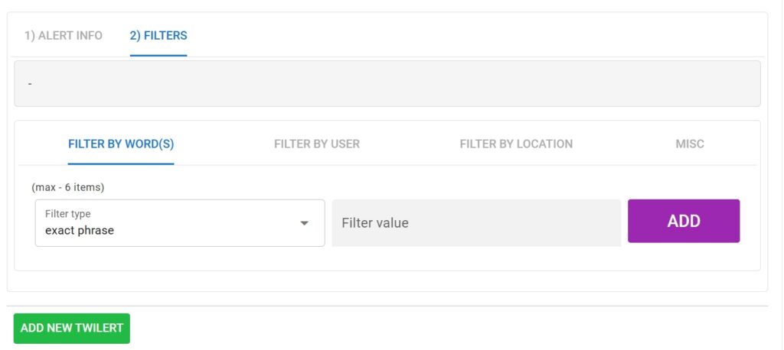
Task: Click the 'Filter type' field label
Action: (68, 214)
